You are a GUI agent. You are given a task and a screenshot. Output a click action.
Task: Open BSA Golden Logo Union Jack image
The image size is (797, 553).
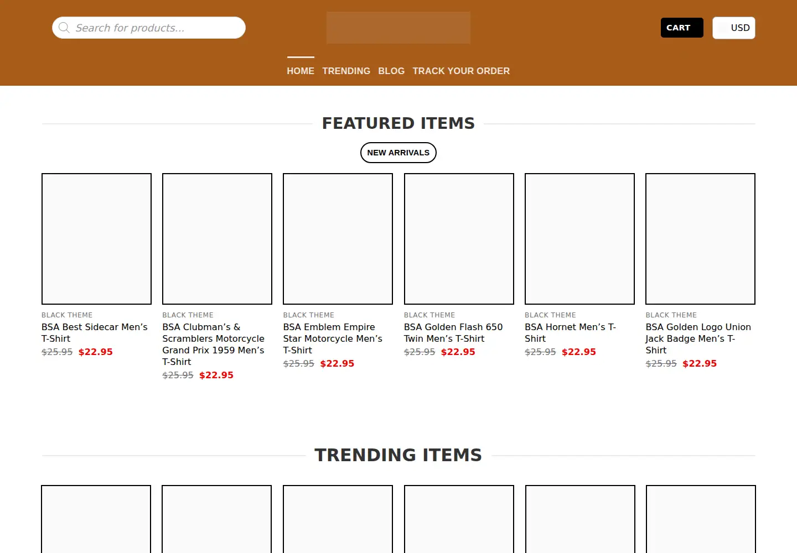[700, 239]
